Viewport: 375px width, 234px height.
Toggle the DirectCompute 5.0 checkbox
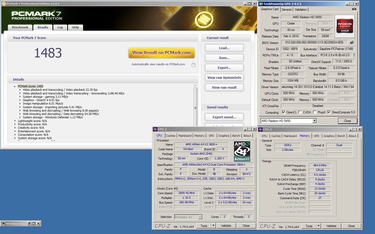tap(329, 112)
